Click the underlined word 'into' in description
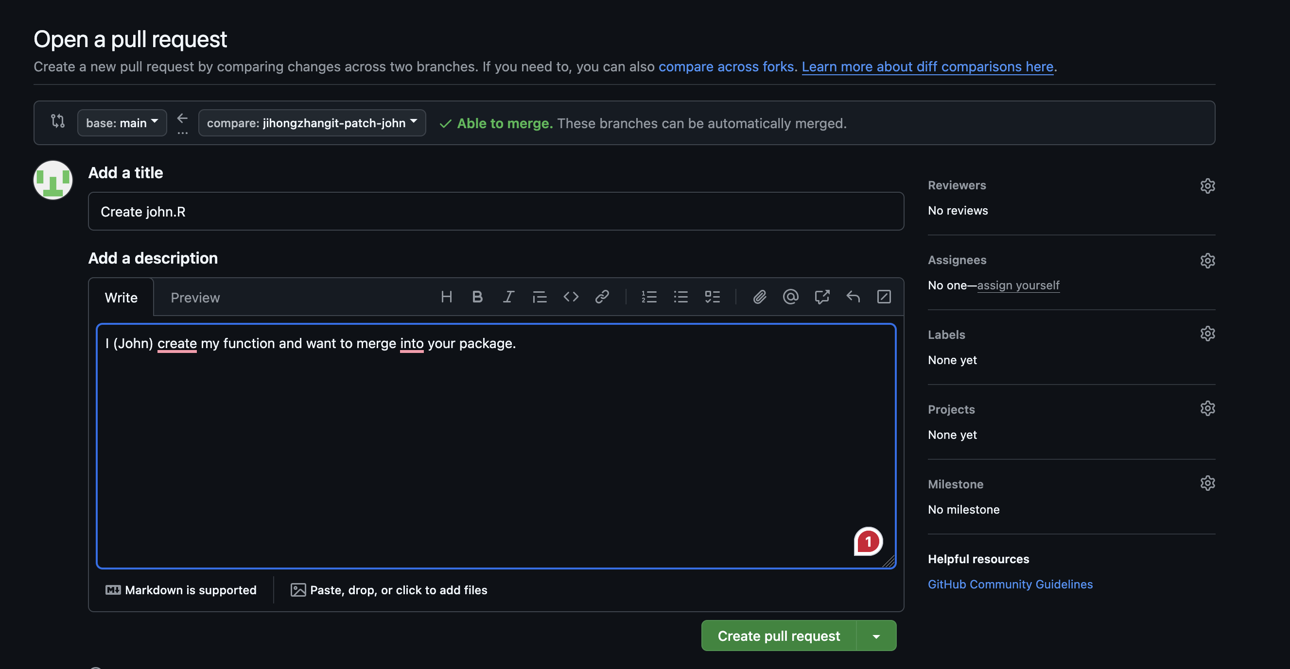This screenshot has height=669, width=1290. 412,344
